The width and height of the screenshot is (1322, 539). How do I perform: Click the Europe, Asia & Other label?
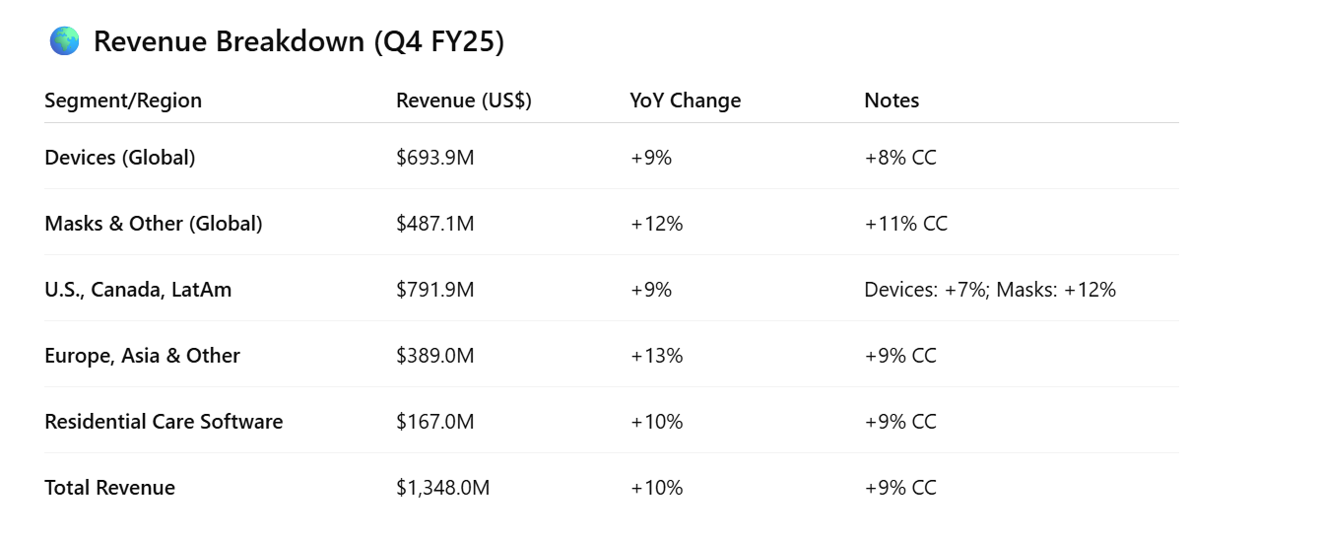click(142, 356)
